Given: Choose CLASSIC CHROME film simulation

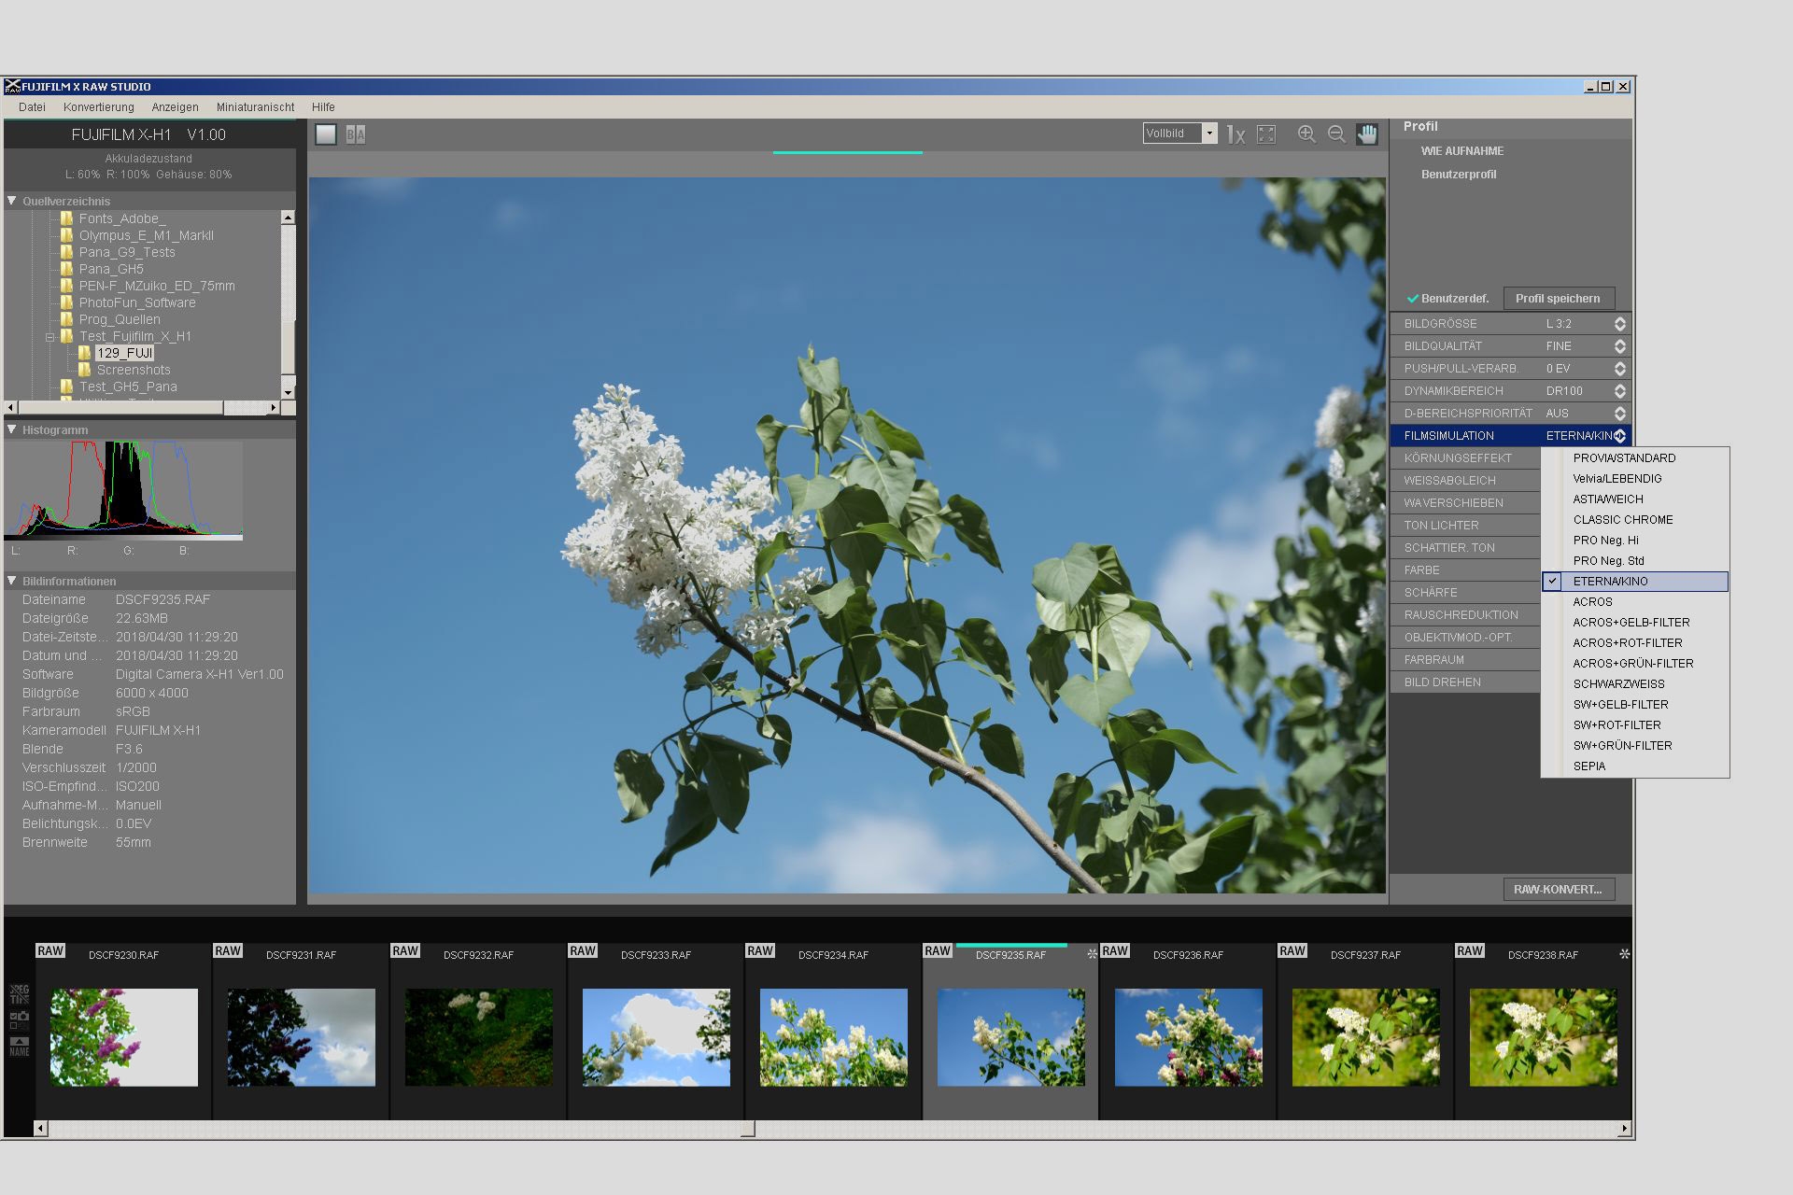Looking at the screenshot, I should tap(1635, 520).
